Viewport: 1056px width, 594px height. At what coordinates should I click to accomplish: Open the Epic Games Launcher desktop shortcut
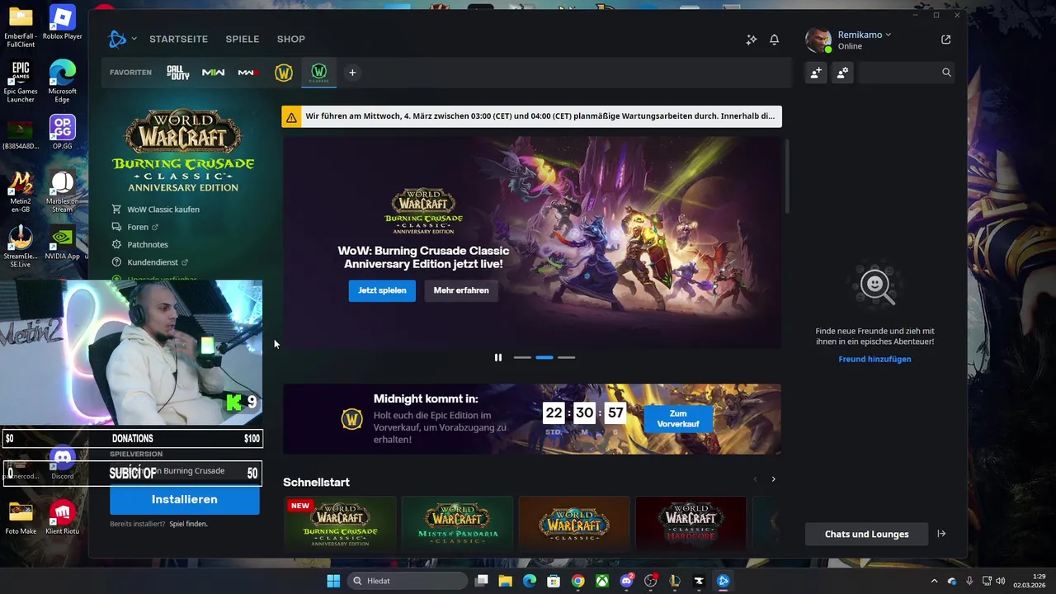[21, 82]
